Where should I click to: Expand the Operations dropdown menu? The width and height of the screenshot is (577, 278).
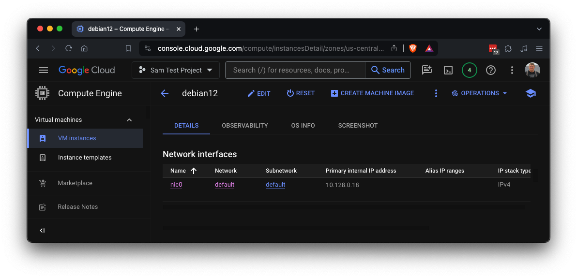click(x=479, y=93)
